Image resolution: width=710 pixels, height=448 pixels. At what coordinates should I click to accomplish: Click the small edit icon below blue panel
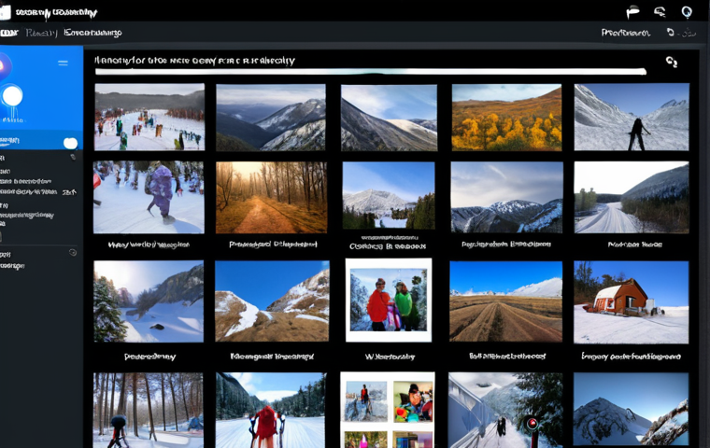(x=73, y=157)
